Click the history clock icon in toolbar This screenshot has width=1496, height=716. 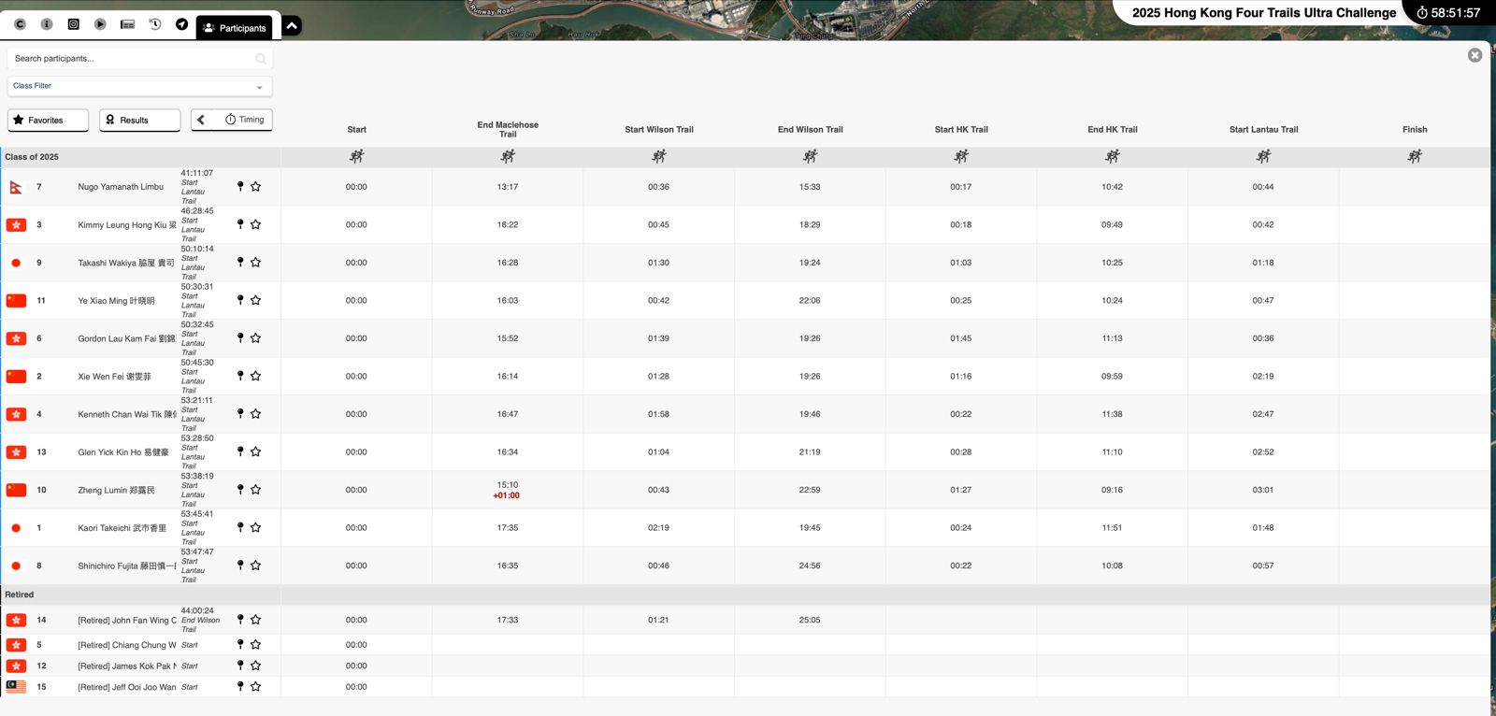point(155,24)
